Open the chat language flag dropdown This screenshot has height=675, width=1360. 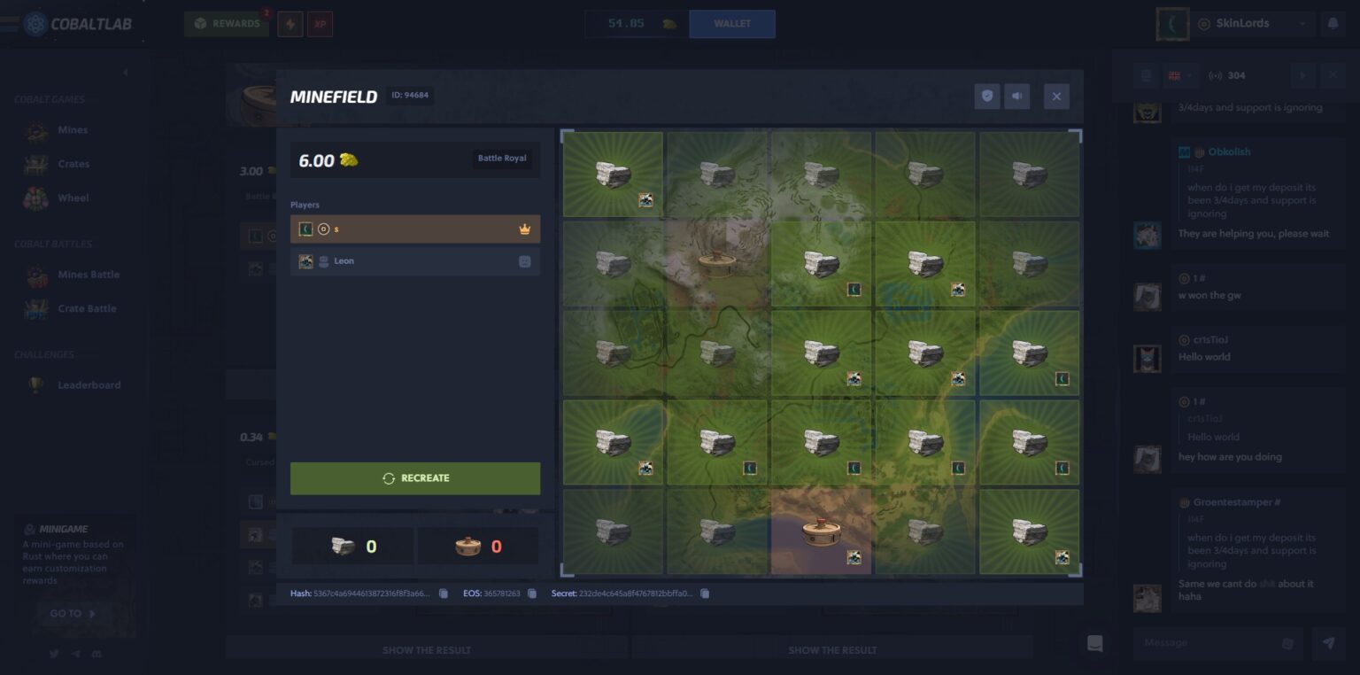[x=1180, y=76]
